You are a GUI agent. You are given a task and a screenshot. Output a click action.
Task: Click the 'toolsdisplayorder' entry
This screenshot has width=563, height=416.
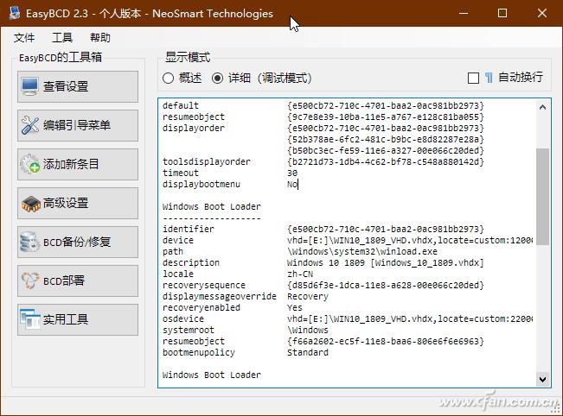point(206,162)
